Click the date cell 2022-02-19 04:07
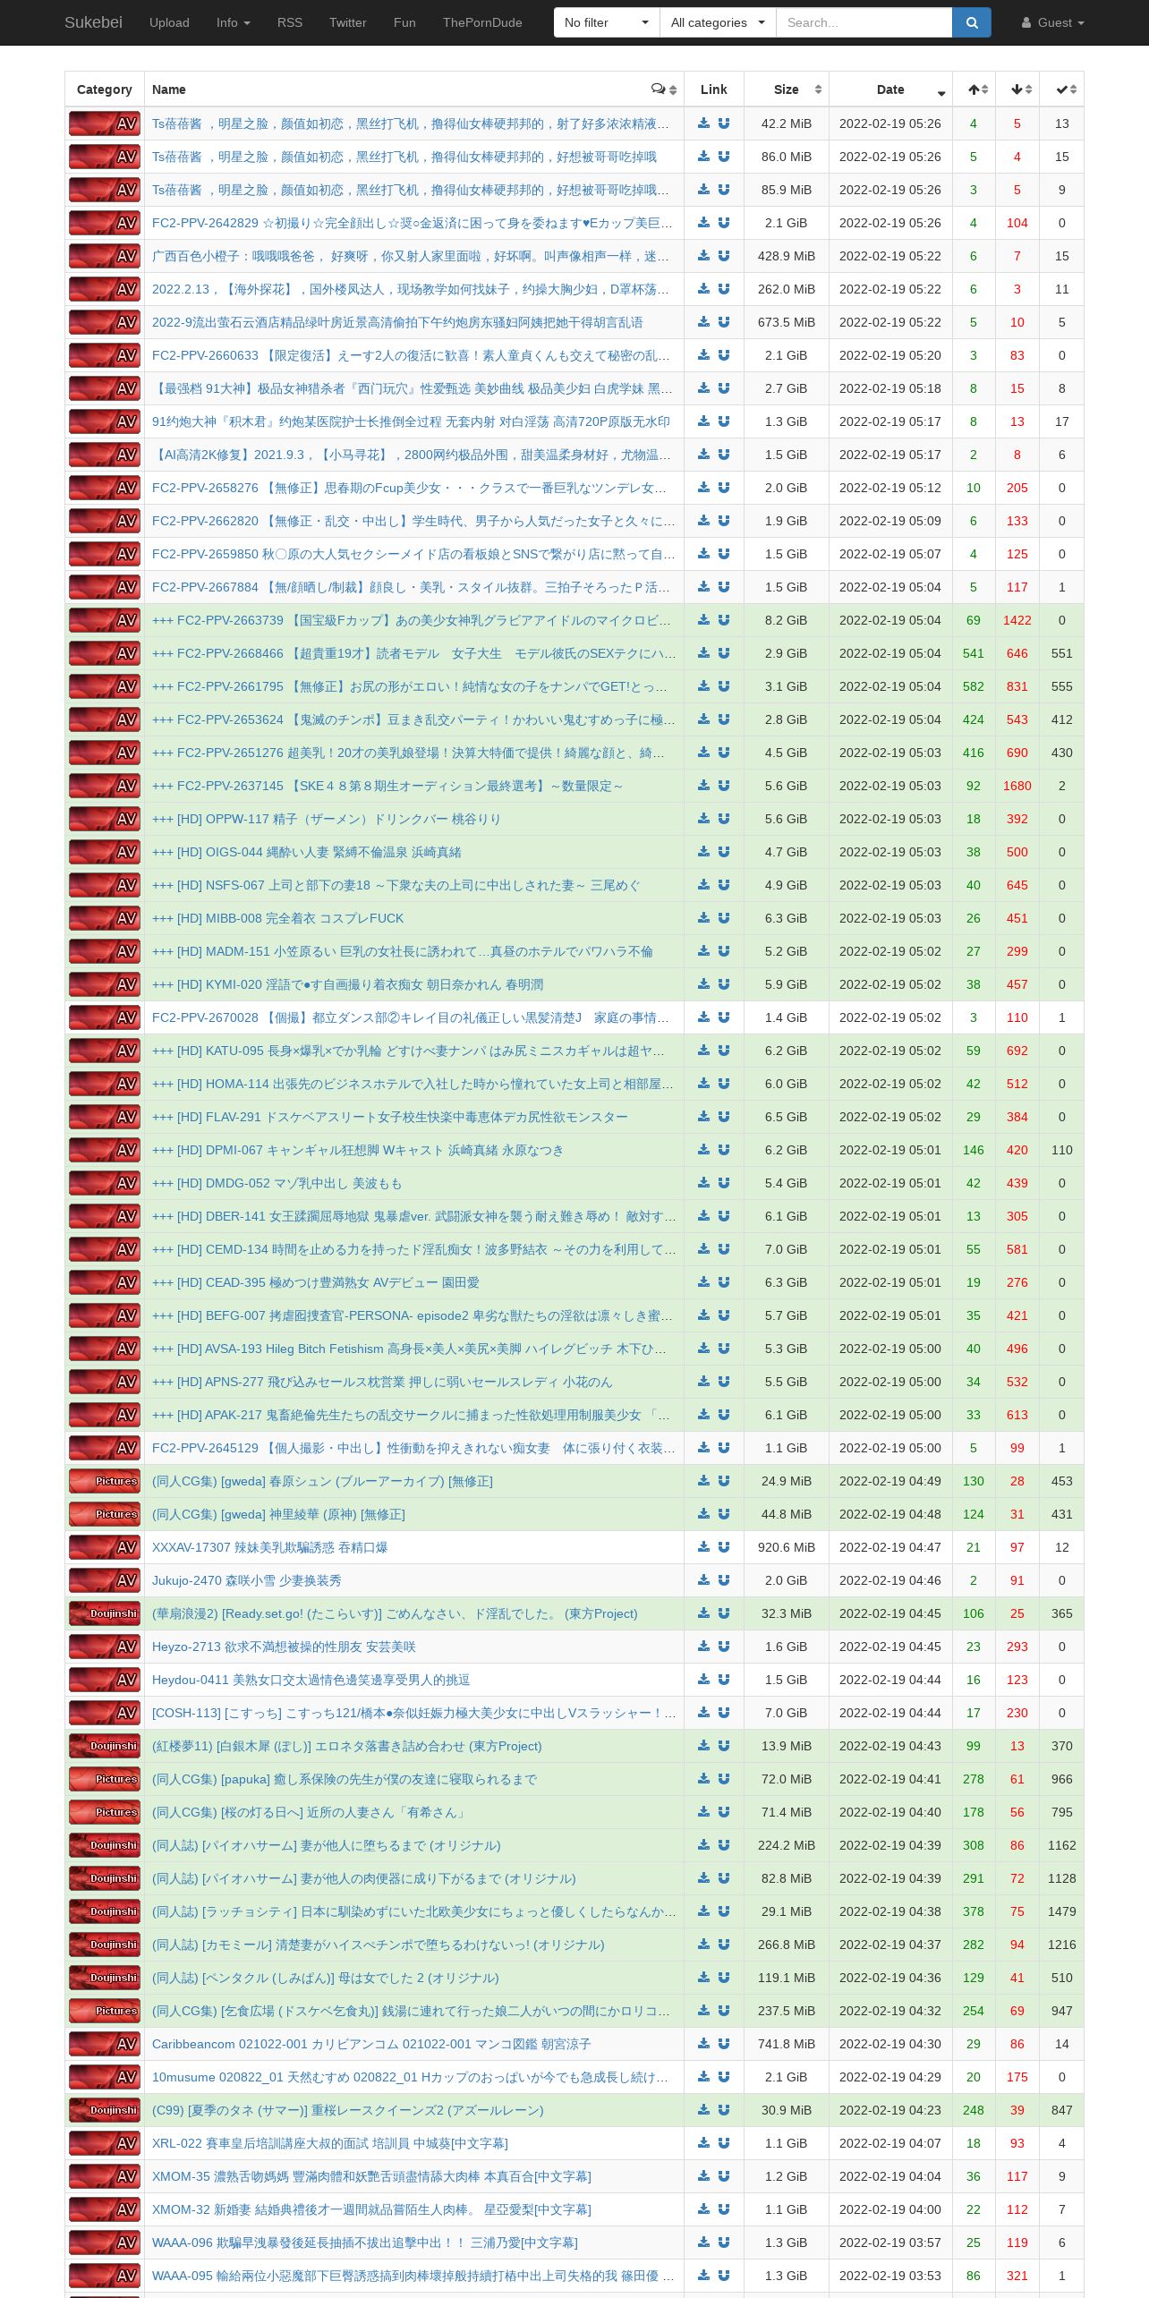Viewport: 1149px width, 2298px height. 890,2143
